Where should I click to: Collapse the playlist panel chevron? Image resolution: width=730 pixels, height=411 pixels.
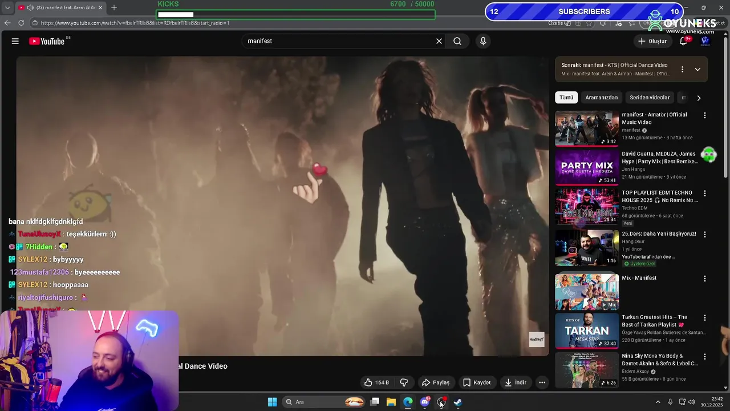[697, 69]
